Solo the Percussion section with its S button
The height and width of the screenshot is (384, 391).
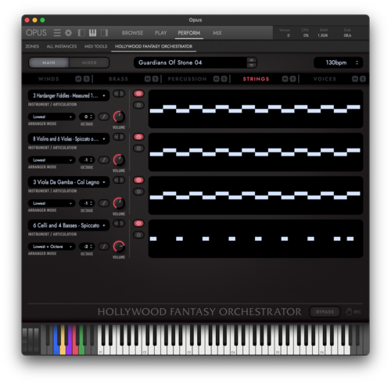[x=224, y=79]
